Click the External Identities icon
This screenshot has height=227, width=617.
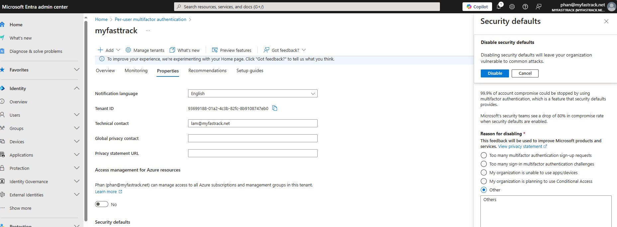tap(2, 194)
